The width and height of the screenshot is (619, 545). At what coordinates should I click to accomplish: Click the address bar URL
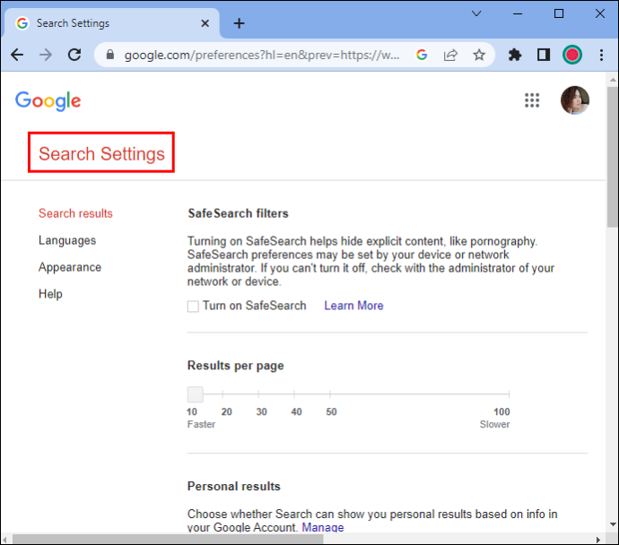[x=262, y=55]
